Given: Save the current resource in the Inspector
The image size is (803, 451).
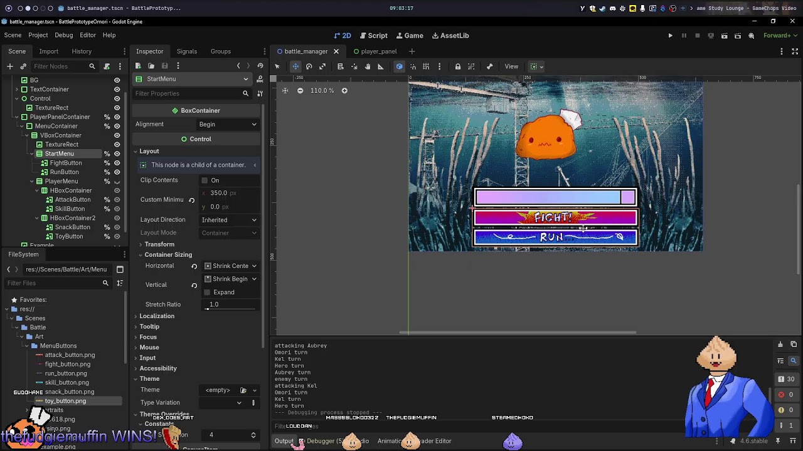Looking at the screenshot, I should pyautogui.click(x=164, y=66).
